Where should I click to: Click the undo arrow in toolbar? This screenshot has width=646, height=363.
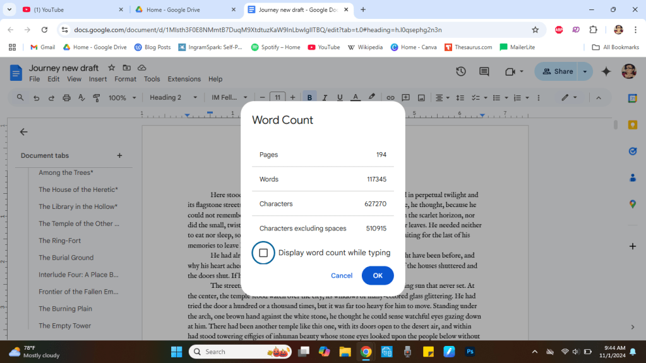(36, 97)
